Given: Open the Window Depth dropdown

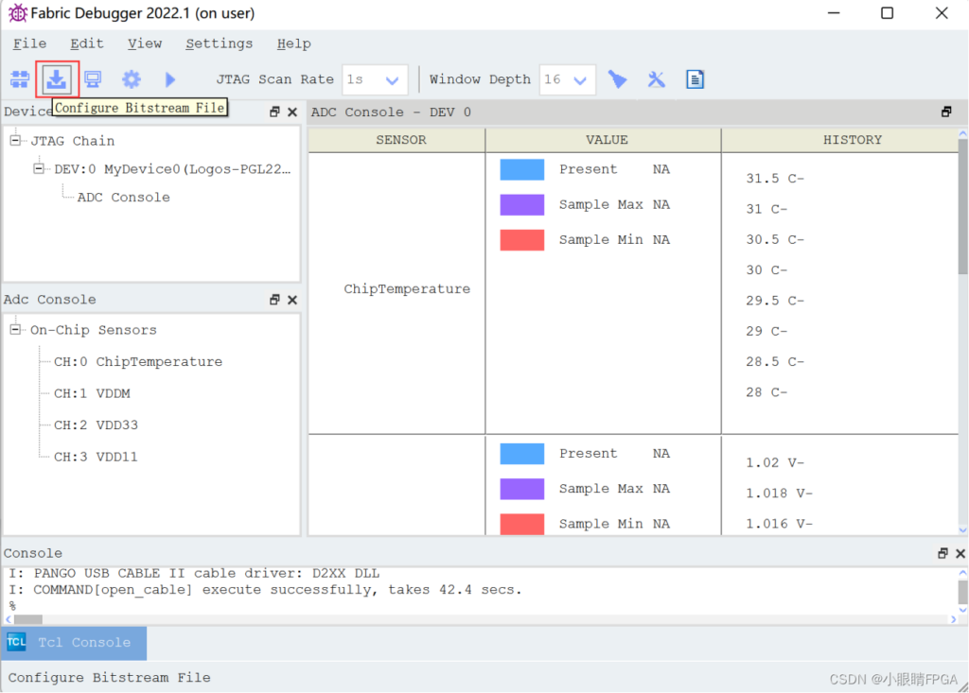Looking at the screenshot, I should point(580,80).
